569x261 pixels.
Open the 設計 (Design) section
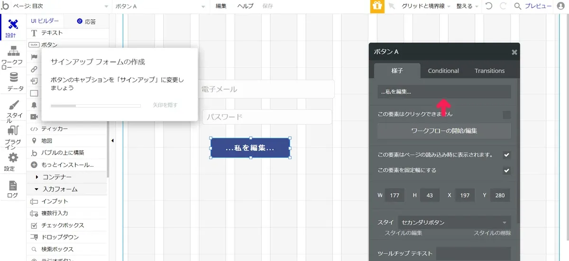[x=13, y=29]
